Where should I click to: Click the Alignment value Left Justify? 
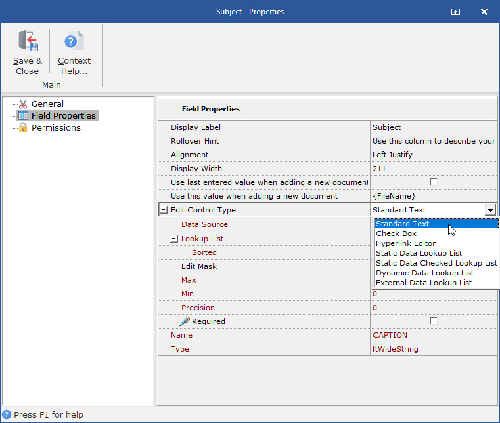pos(434,155)
